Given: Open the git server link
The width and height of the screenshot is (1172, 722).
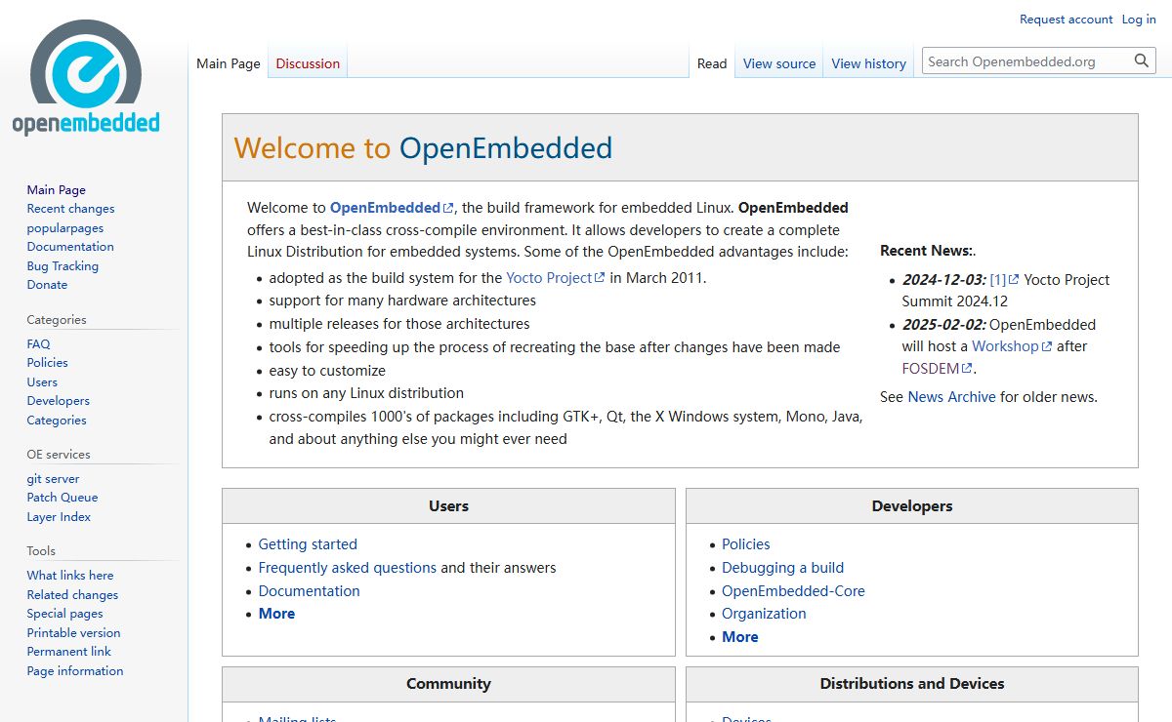Looking at the screenshot, I should click(x=54, y=479).
